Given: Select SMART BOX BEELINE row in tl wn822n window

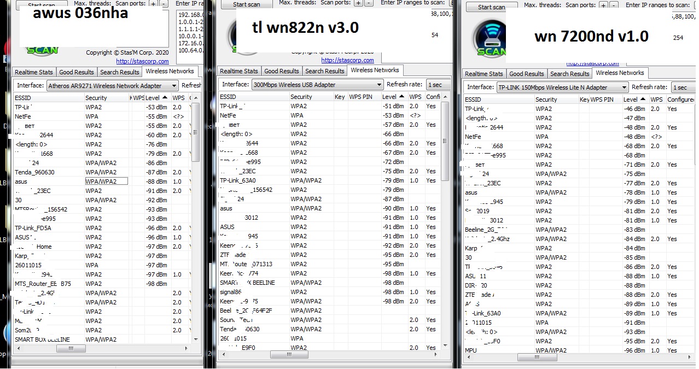Looking at the screenshot, I should pos(330,283).
